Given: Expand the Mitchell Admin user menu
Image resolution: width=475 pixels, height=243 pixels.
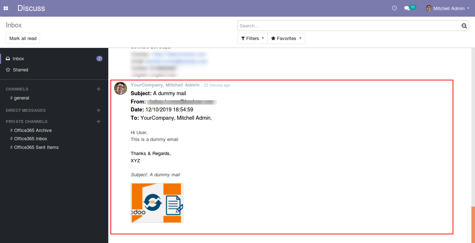Looking at the screenshot, I should (x=448, y=8).
